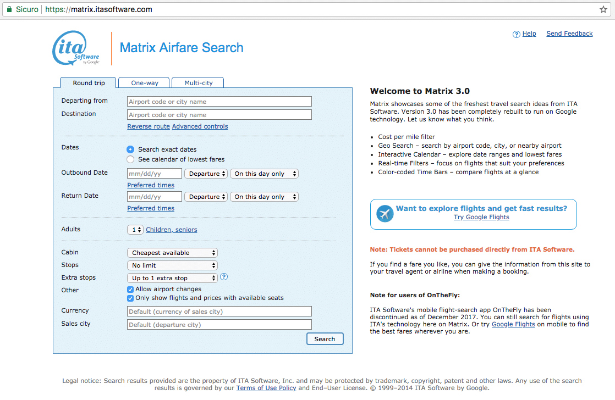Focus the Destination input field
The width and height of the screenshot is (615, 400).
point(219,115)
